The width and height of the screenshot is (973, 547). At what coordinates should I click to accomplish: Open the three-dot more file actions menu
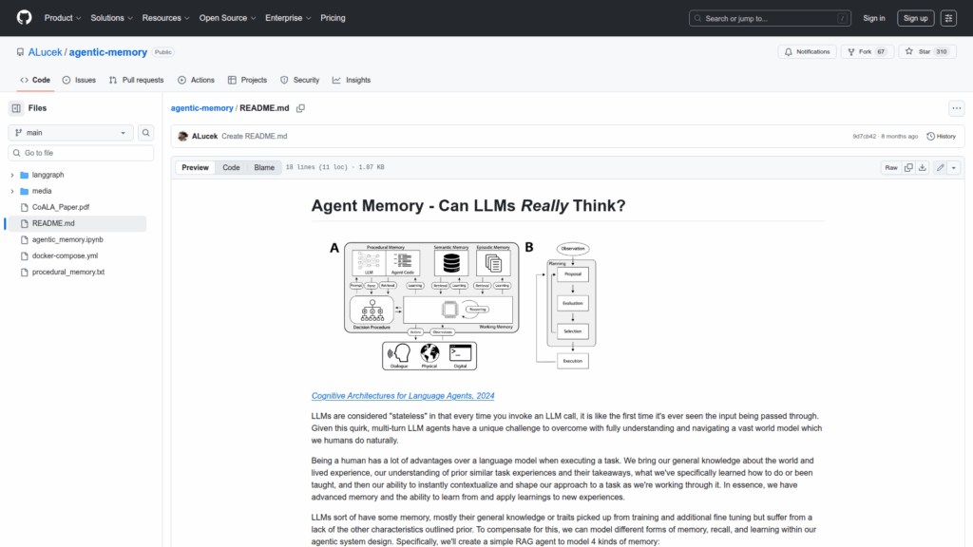point(956,108)
